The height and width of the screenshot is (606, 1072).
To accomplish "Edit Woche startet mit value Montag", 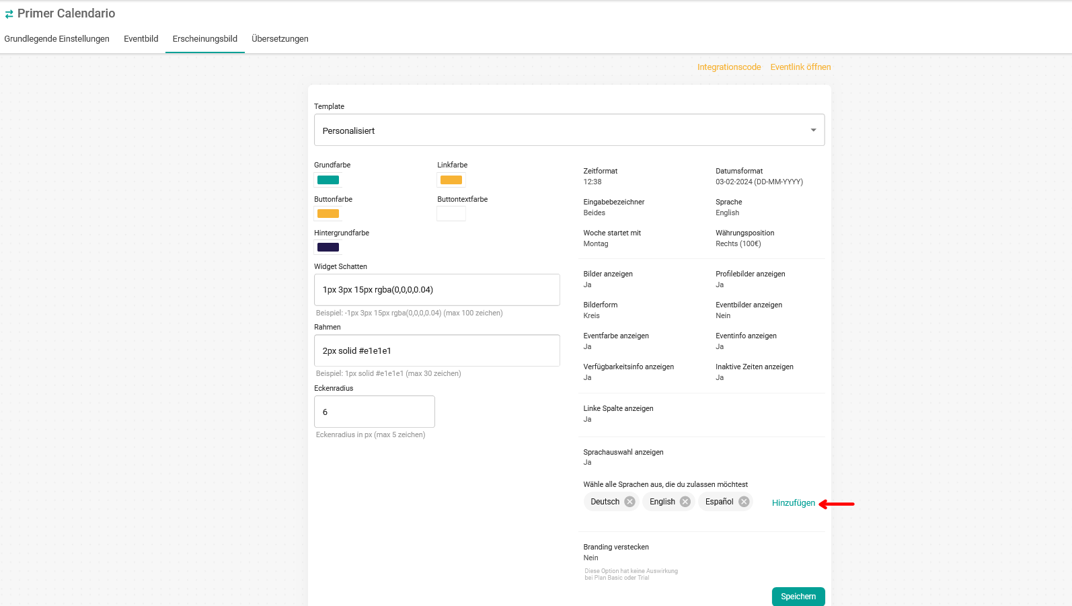I will click(596, 244).
